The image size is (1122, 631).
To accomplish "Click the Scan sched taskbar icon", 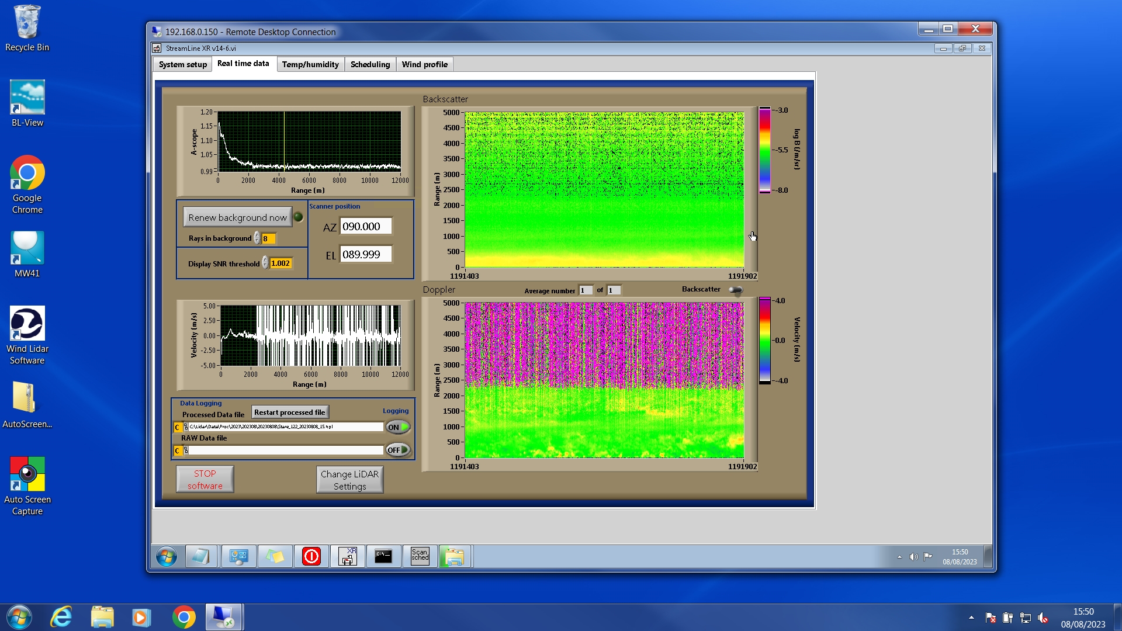I will tap(420, 556).
